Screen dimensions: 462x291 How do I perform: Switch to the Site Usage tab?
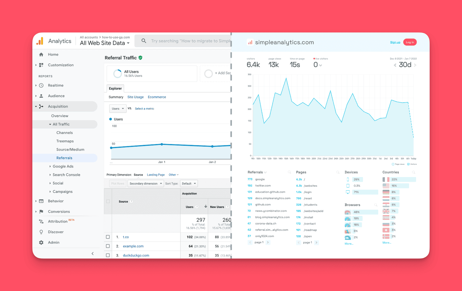[x=135, y=97]
